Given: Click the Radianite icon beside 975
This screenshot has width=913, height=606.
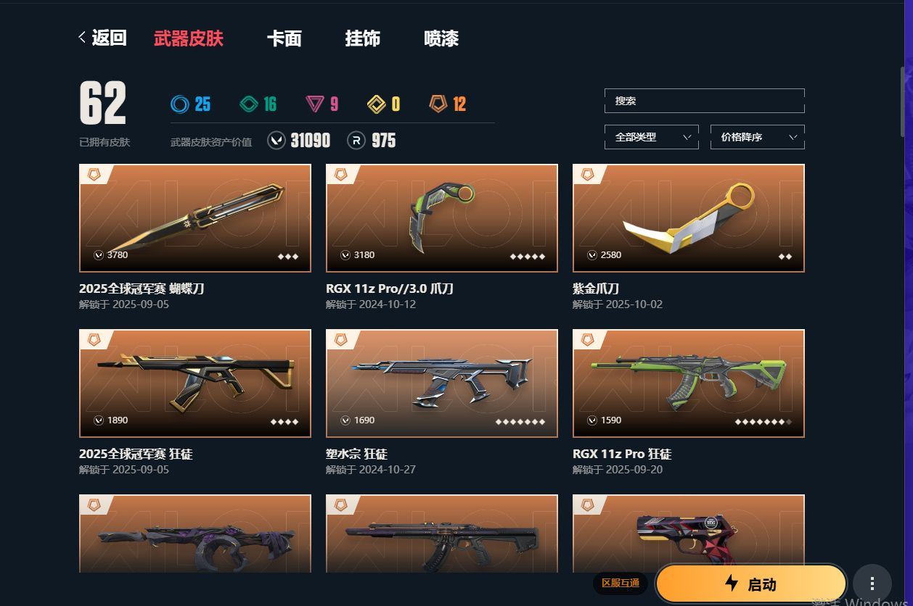Looking at the screenshot, I should coord(356,140).
